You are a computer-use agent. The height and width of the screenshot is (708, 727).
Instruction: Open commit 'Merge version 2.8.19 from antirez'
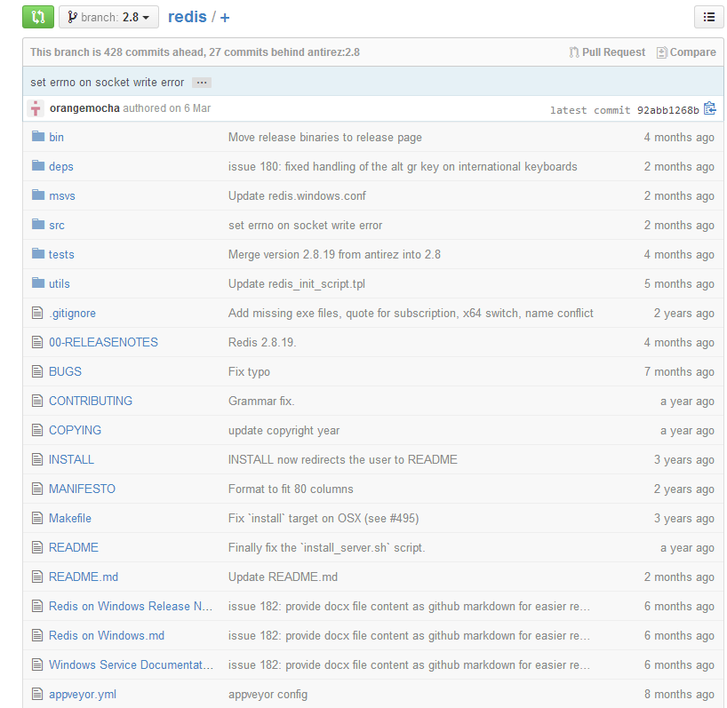tap(334, 254)
